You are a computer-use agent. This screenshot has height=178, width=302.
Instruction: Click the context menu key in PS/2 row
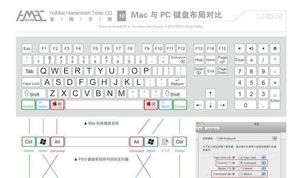click(x=165, y=142)
